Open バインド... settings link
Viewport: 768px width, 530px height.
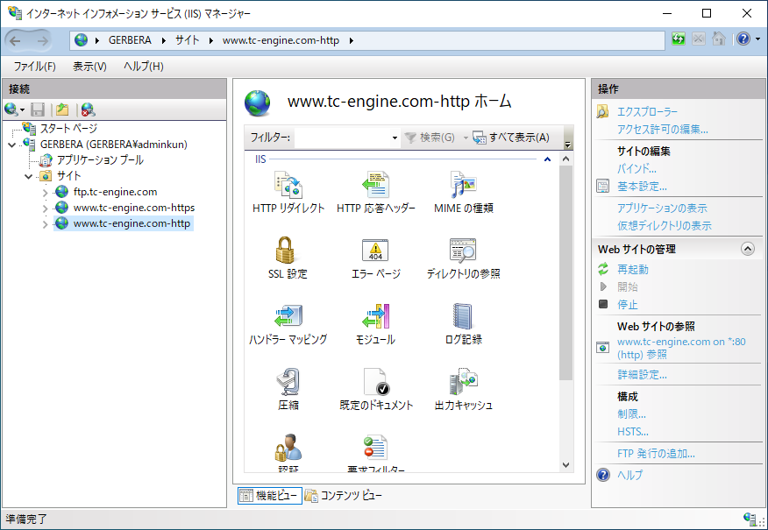[x=636, y=169]
